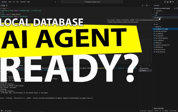Open the .gitignore file

158,27
